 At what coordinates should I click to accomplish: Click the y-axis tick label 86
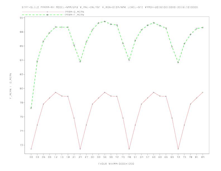click(21, 46)
